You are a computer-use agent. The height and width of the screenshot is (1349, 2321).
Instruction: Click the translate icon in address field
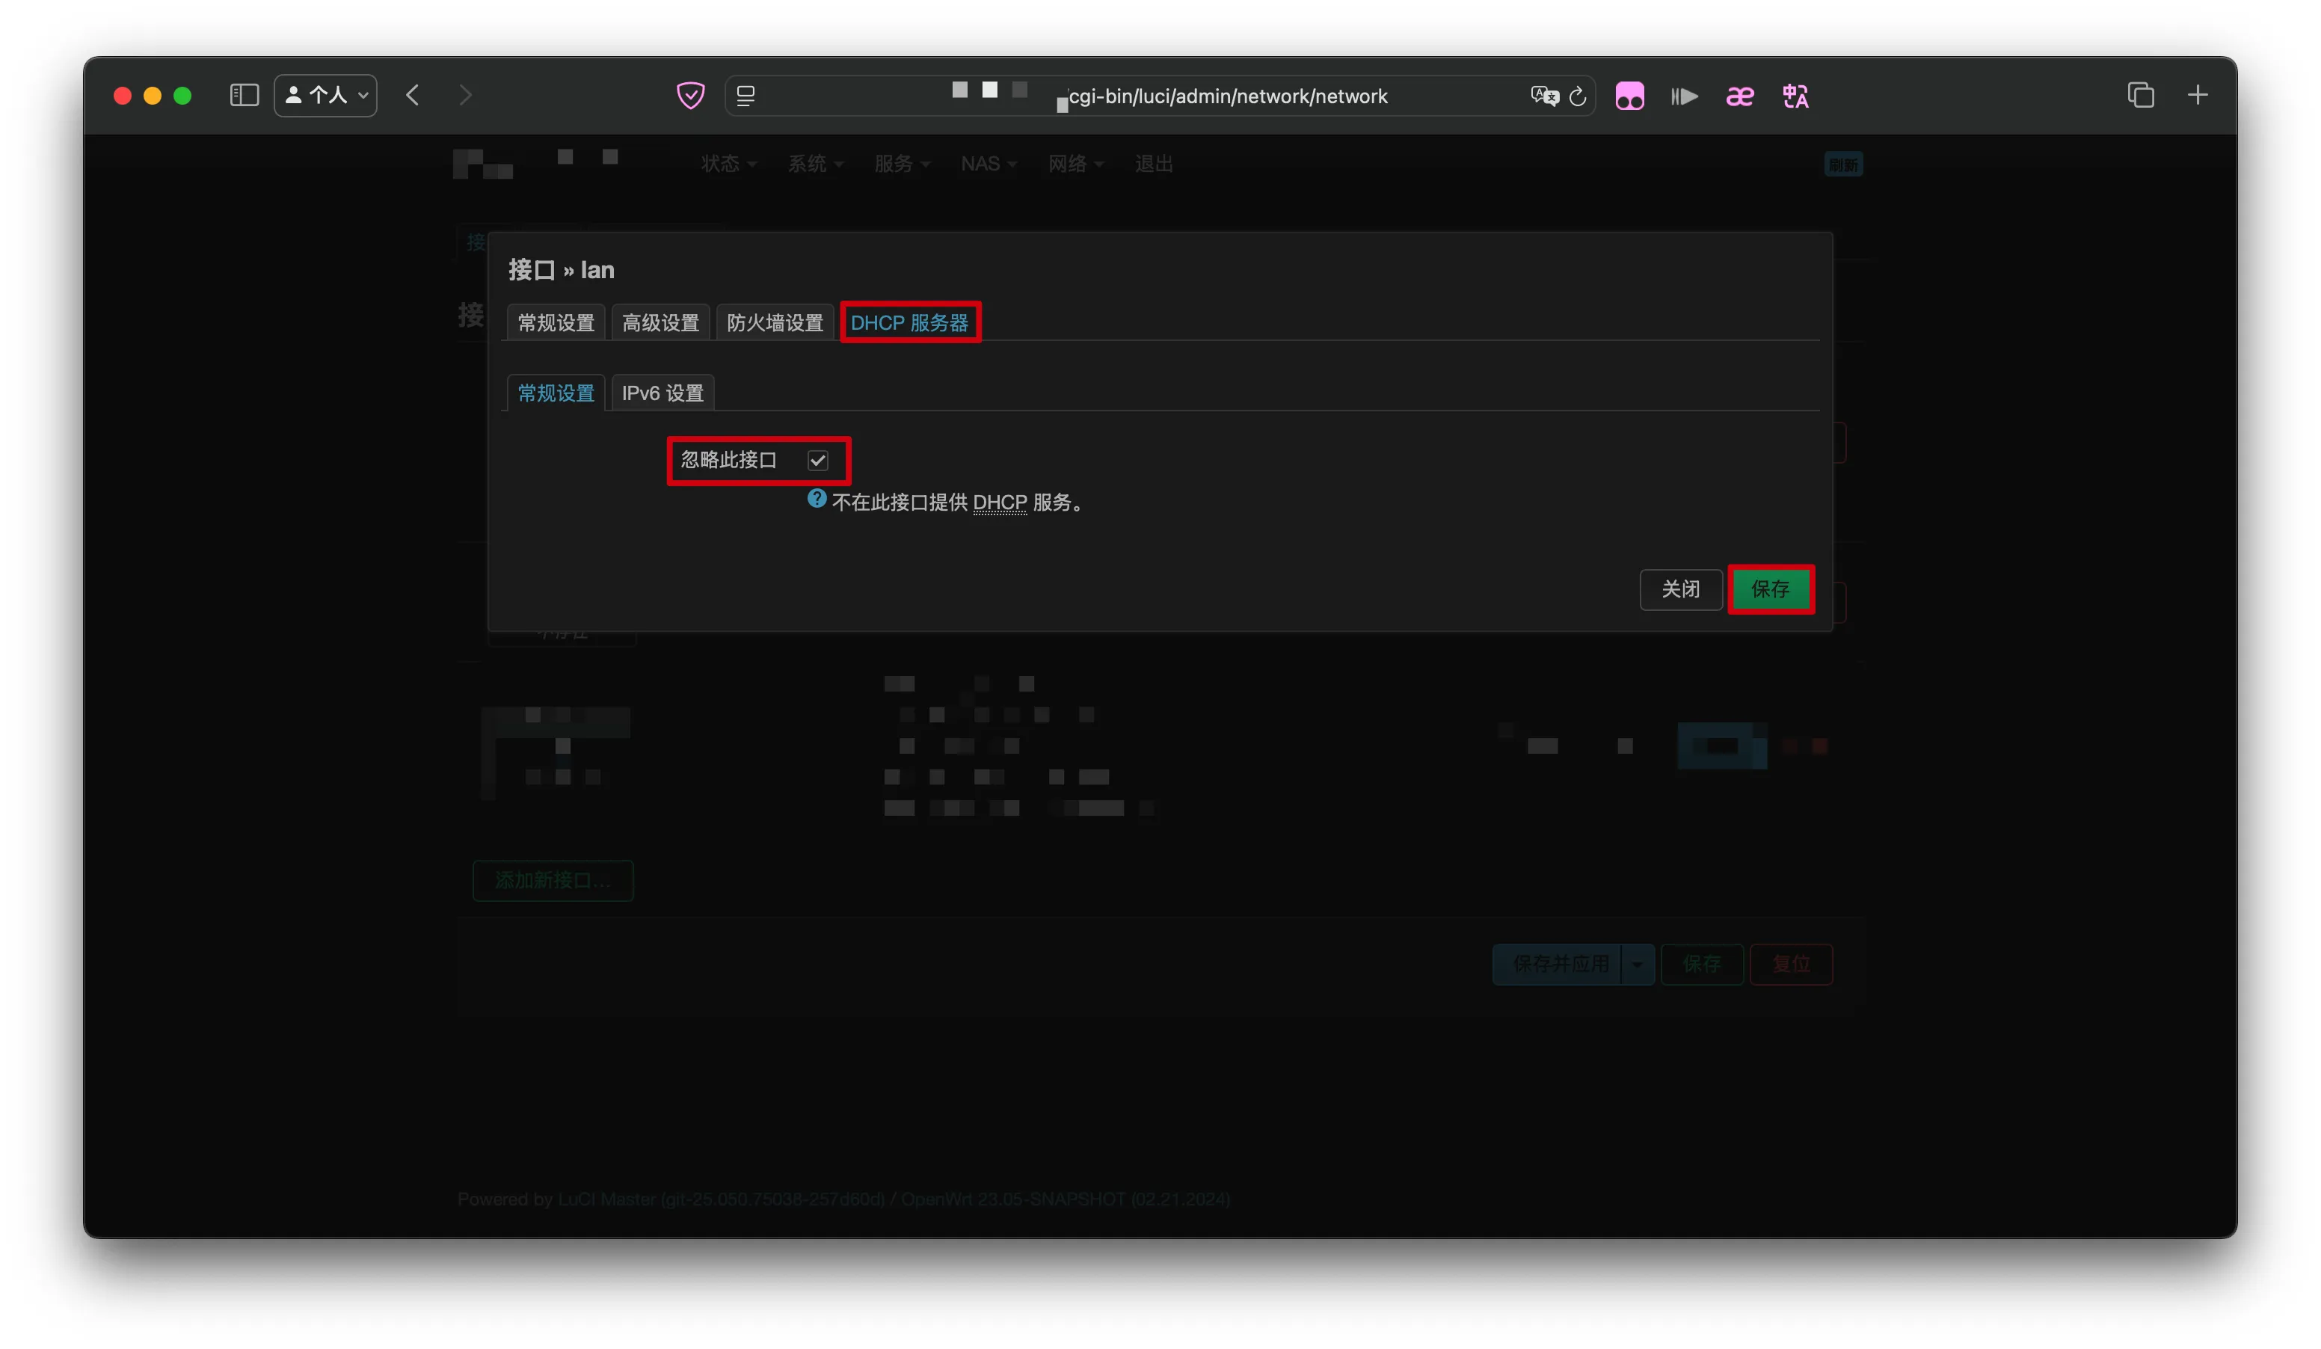[x=1543, y=96]
